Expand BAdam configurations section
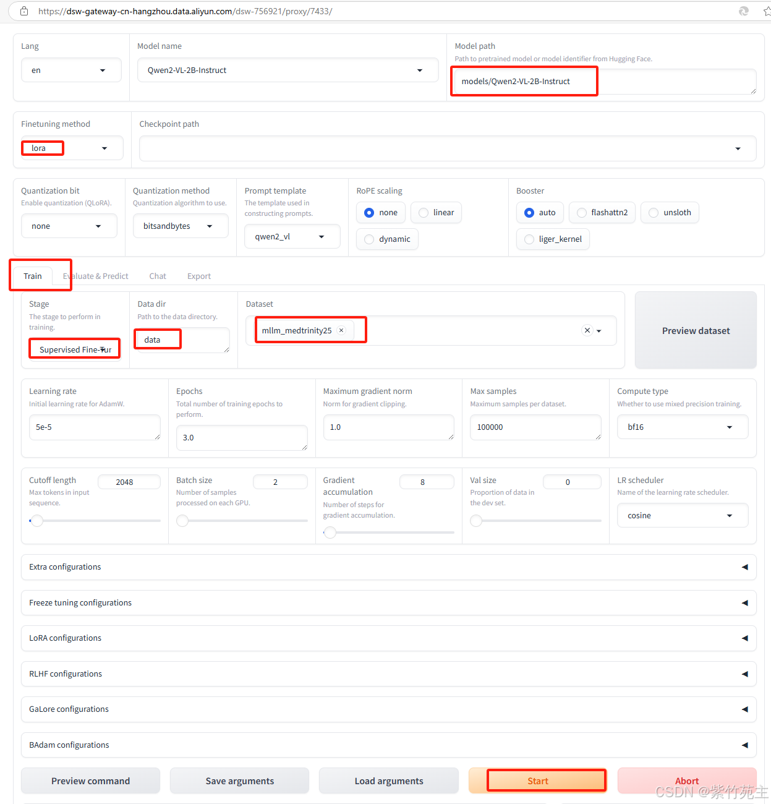This screenshot has height=804, width=771. click(x=389, y=745)
